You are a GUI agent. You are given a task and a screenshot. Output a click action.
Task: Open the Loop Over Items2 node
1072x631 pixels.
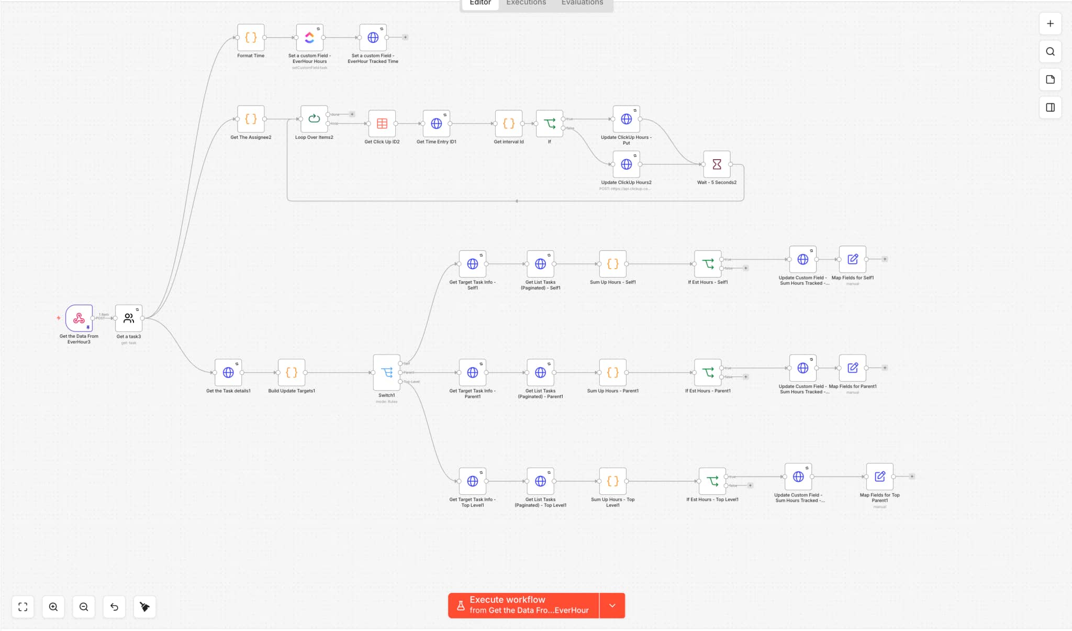click(314, 119)
